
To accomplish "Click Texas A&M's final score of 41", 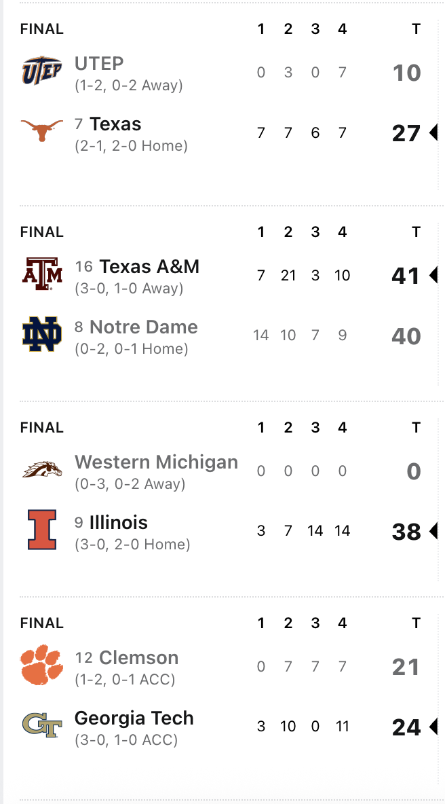I will click(x=406, y=276).
